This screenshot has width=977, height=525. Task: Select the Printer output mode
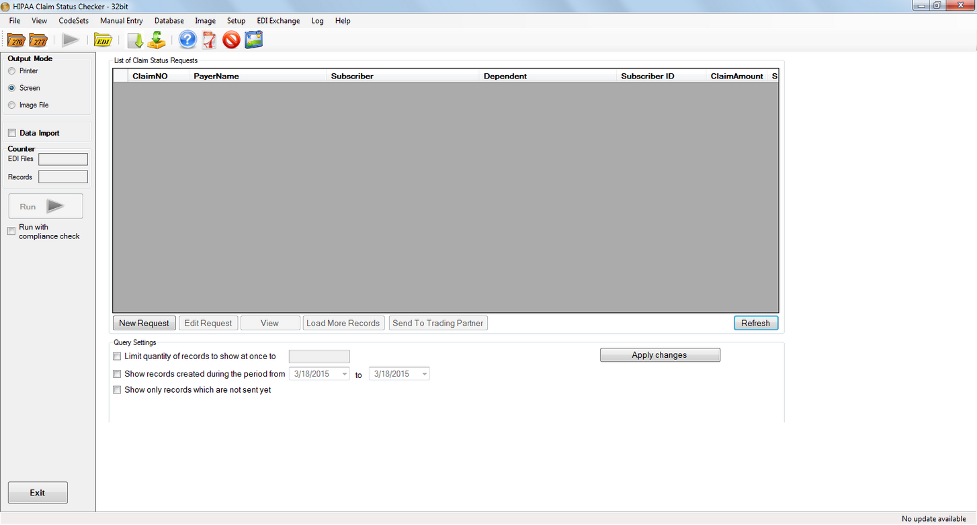12,71
